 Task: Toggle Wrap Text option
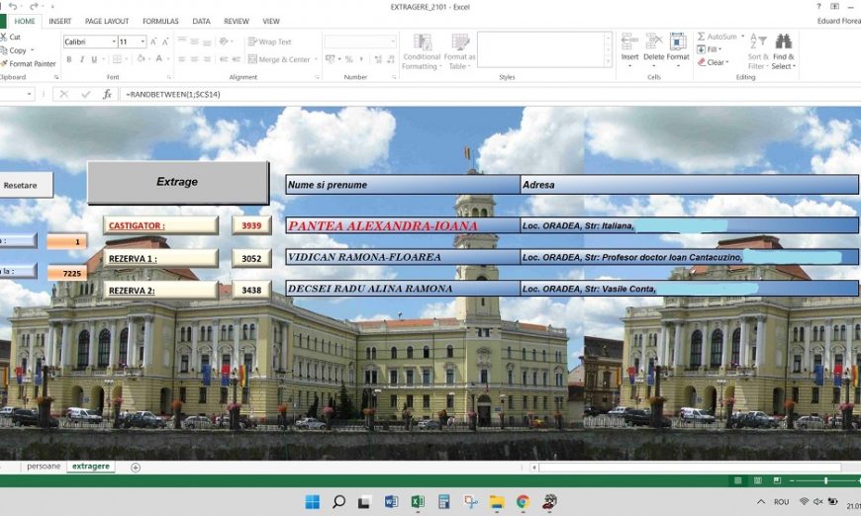pos(269,42)
